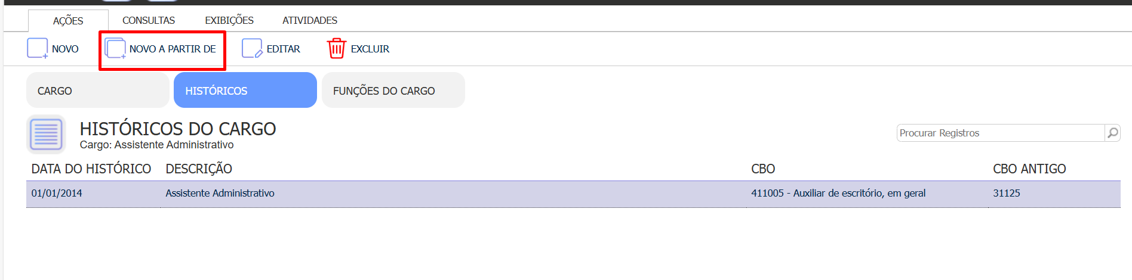Select the Históricos section button
Image resolution: width=1132 pixels, height=280 pixels.
coord(245,90)
